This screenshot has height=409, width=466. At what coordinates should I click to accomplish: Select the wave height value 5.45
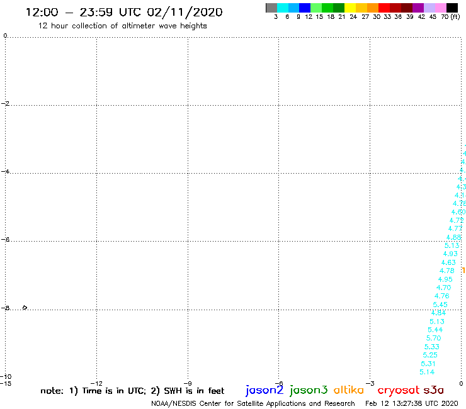[x=440, y=305]
